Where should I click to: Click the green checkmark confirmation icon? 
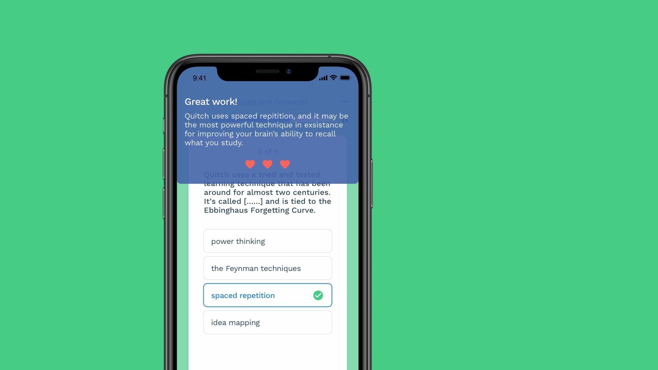pyautogui.click(x=318, y=295)
